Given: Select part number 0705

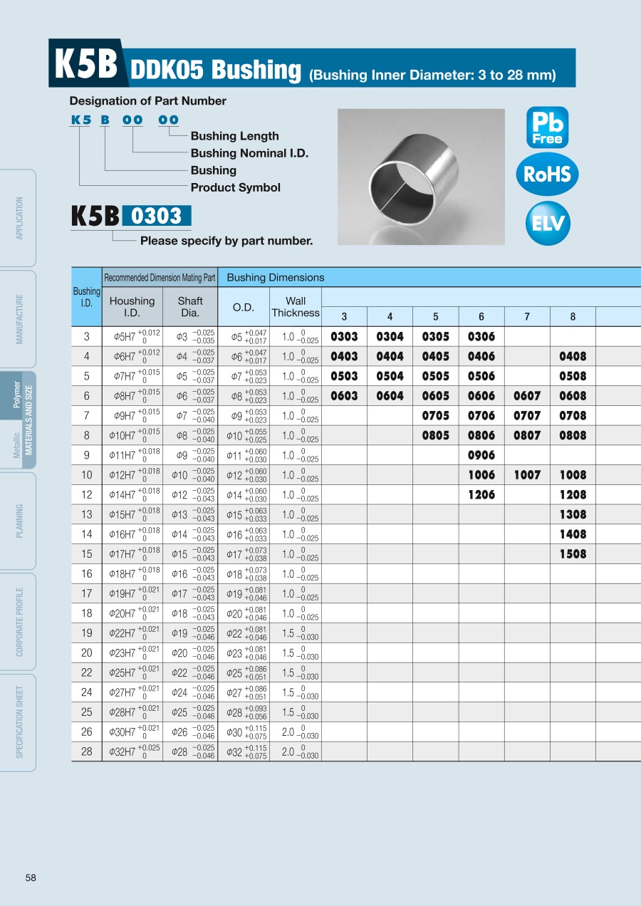Looking at the screenshot, I should (x=436, y=416).
